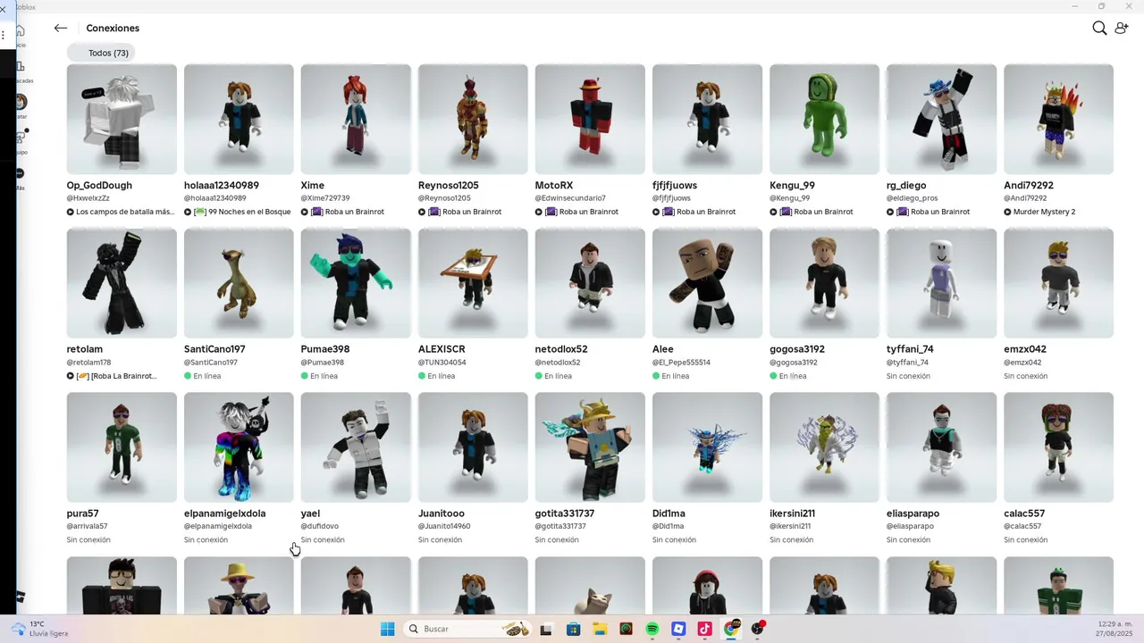This screenshot has width=1144, height=643.
Task: Open MotoRX's avatar thumbnail
Action: (590, 119)
